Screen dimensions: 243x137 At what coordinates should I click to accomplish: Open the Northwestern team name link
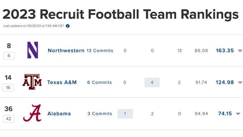[66, 50]
